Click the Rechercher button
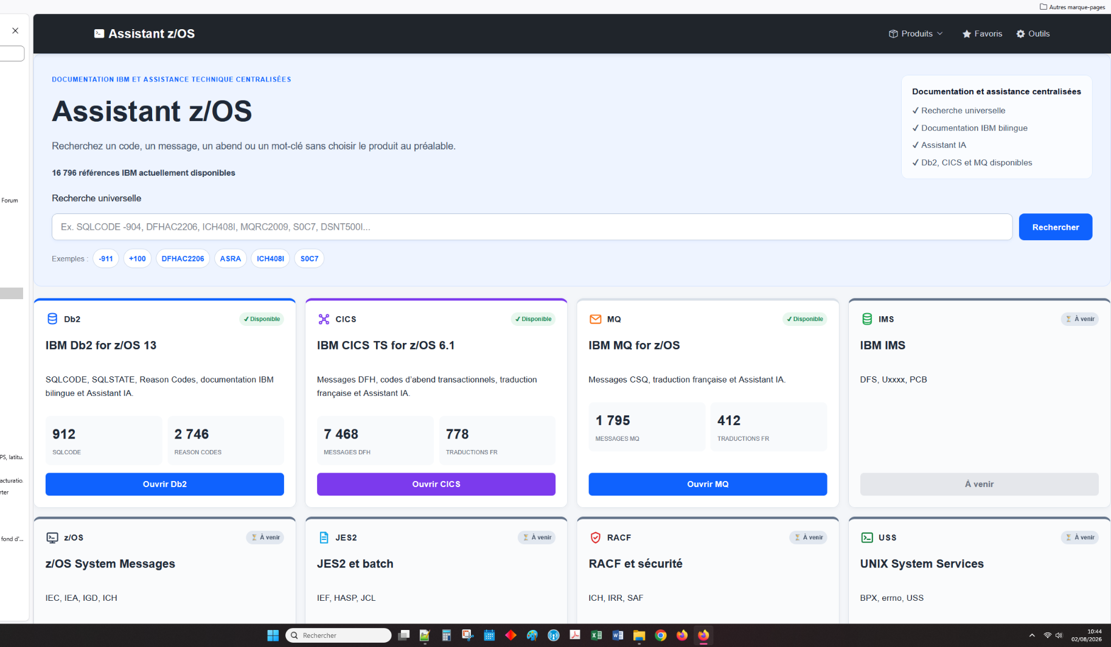Viewport: 1111px width, 647px height. [x=1056, y=227]
